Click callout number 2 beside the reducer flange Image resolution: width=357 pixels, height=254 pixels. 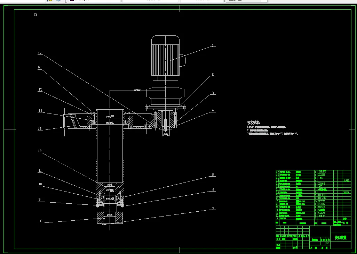(x=213, y=75)
